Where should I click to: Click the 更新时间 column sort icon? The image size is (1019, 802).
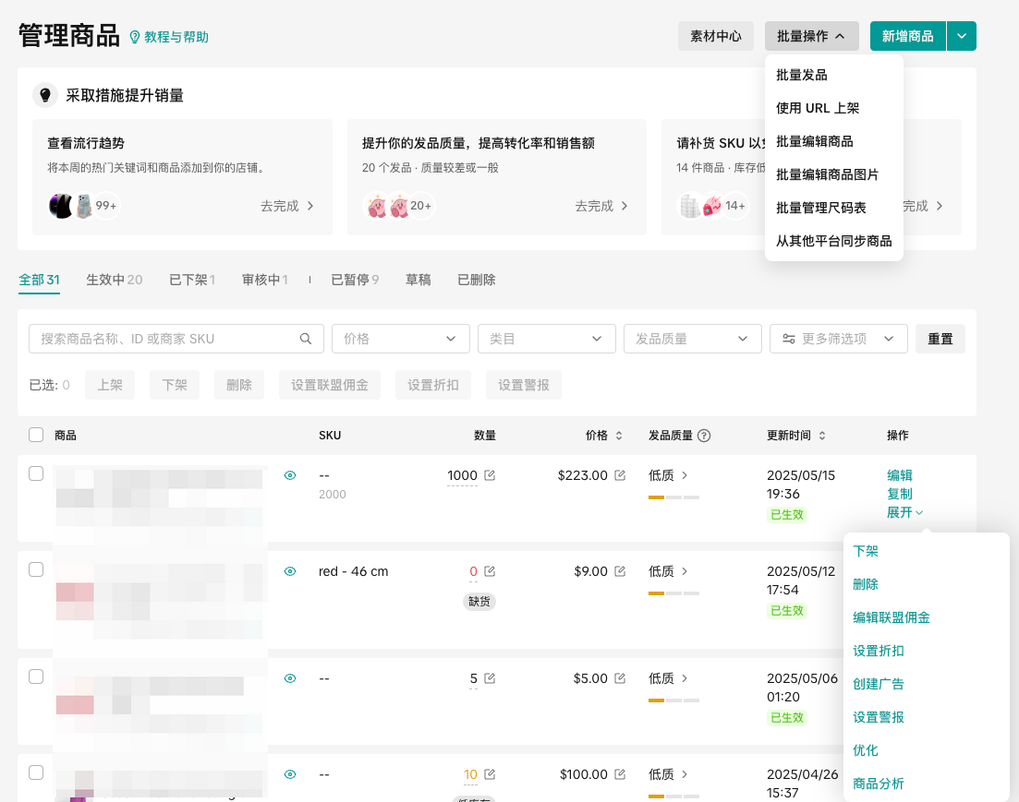[x=821, y=436]
